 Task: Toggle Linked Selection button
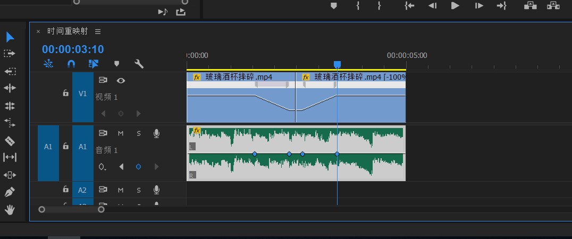[x=94, y=64]
